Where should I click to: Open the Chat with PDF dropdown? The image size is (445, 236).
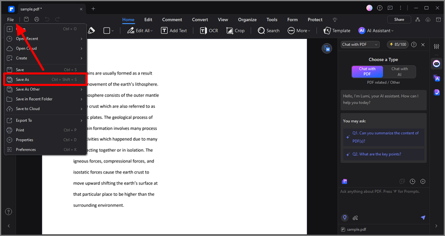point(360,44)
